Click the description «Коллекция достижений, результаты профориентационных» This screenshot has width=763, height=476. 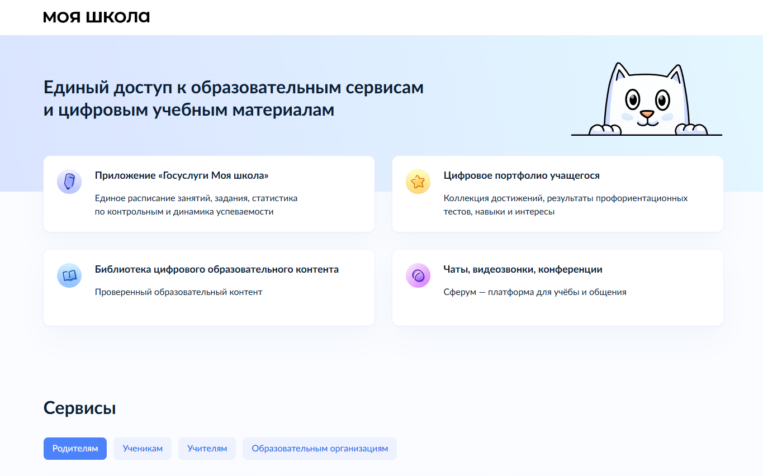[x=566, y=198]
